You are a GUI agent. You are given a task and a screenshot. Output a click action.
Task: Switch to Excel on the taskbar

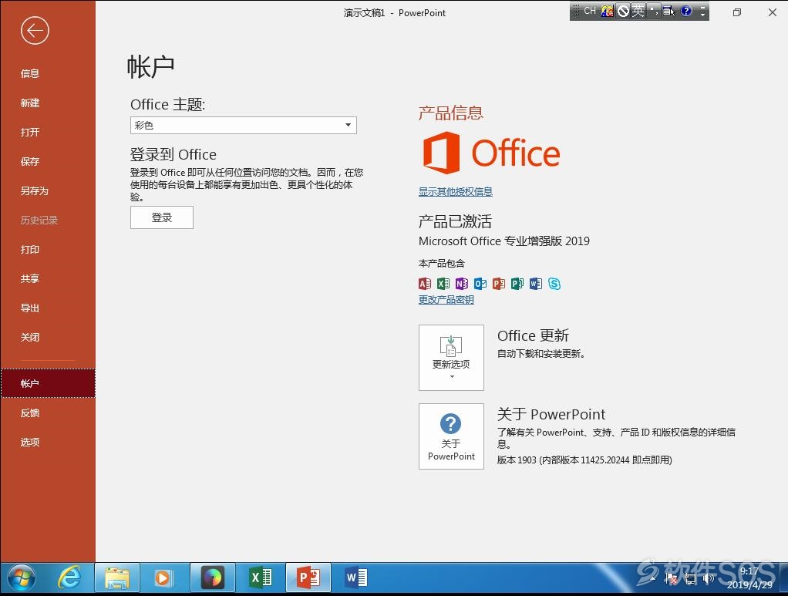tap(261, 578)
